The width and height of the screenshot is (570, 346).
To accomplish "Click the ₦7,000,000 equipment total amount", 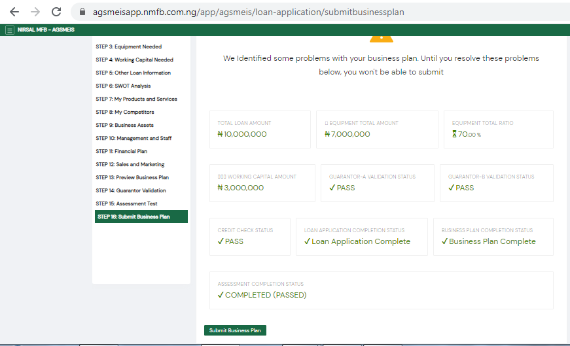I will (x=347, y=134).
